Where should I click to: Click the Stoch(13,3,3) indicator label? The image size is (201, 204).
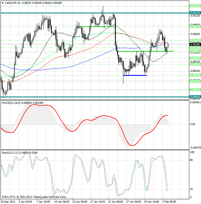[x=10, y=153]
